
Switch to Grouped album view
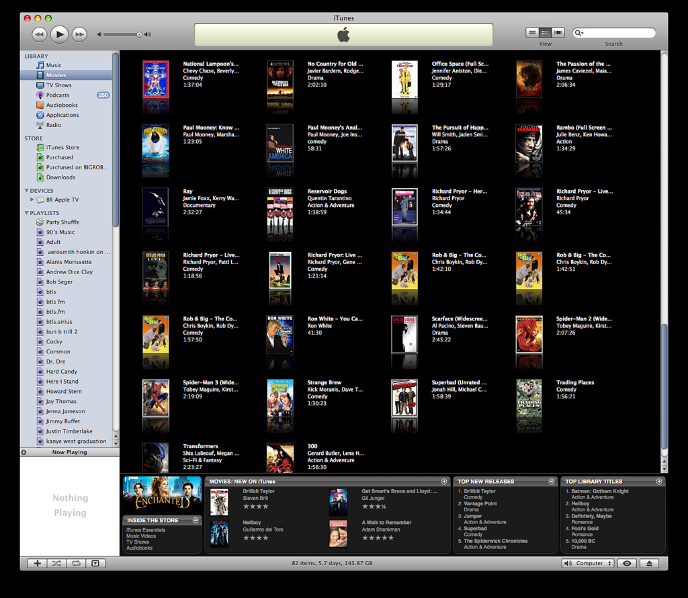point(545,32)
